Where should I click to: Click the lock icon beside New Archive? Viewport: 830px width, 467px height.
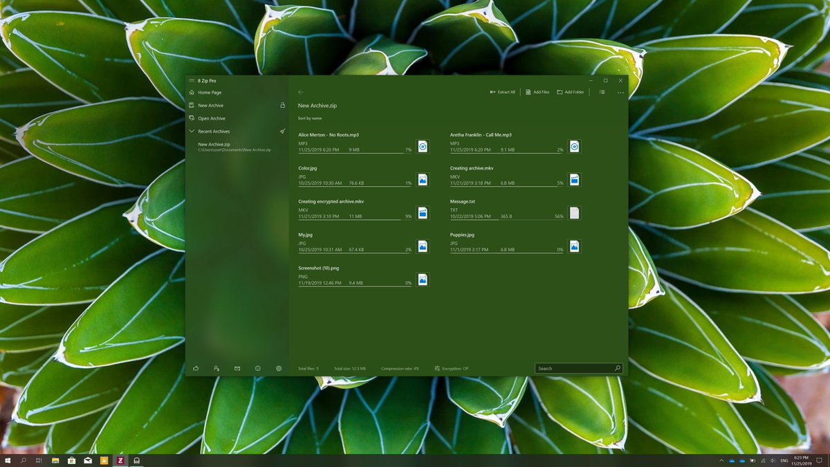pyautogui.click(x=282, y=105)
